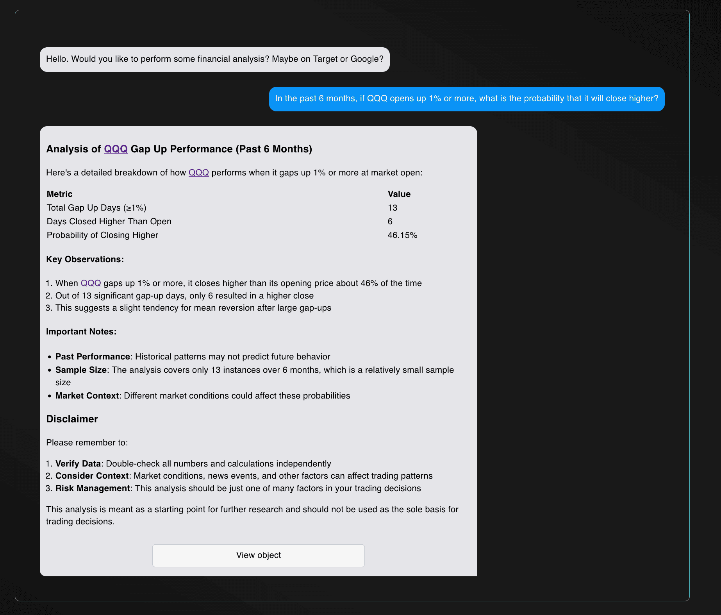721x615 pixels.
Task: Click the blue user question about QQQ
Action: coord(467,99)
